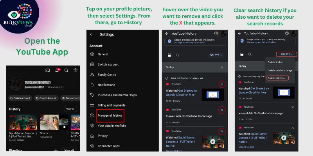Expand the unopened DELETE dropdown in history screen

pos(216,55)
